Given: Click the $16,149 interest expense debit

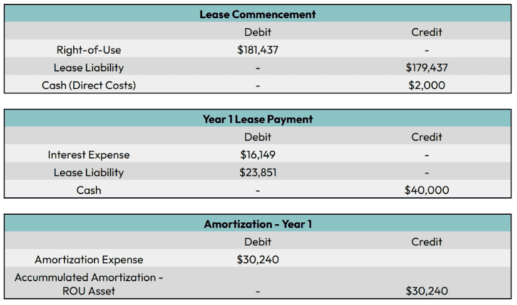Looking at the screenshot, I should (x=258, y=155).
